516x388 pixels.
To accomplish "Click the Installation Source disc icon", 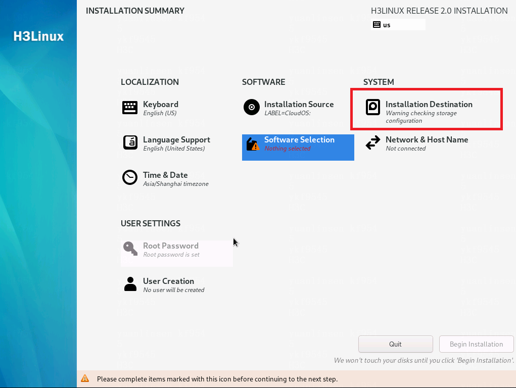I will coord(251,107).
